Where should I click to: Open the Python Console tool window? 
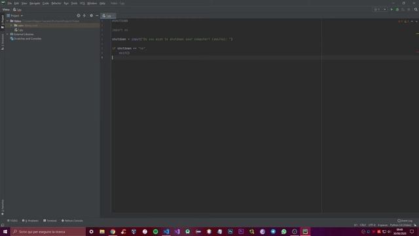72,221
